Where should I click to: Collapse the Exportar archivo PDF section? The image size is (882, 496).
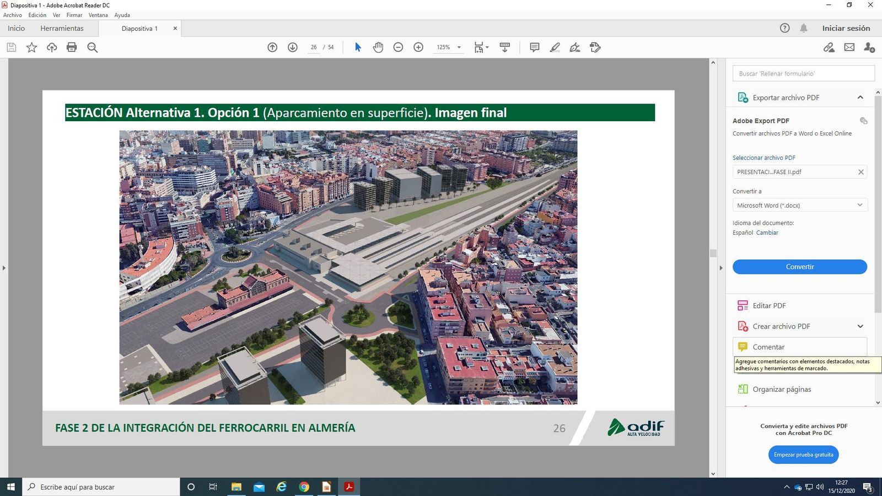[x=861, y=97]
